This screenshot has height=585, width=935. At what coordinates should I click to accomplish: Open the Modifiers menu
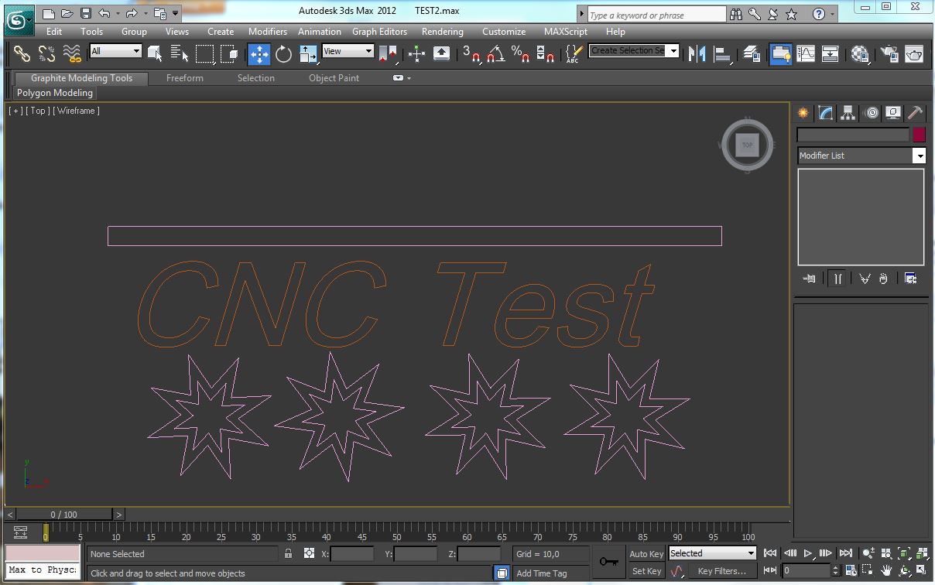point(267,32)
